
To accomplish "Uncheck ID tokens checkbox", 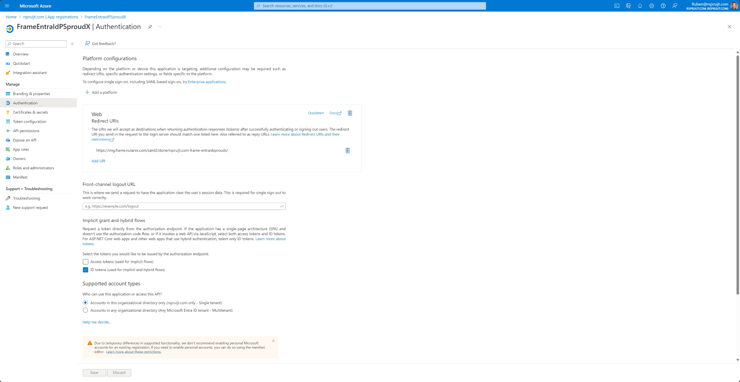I will pos(86,270).
